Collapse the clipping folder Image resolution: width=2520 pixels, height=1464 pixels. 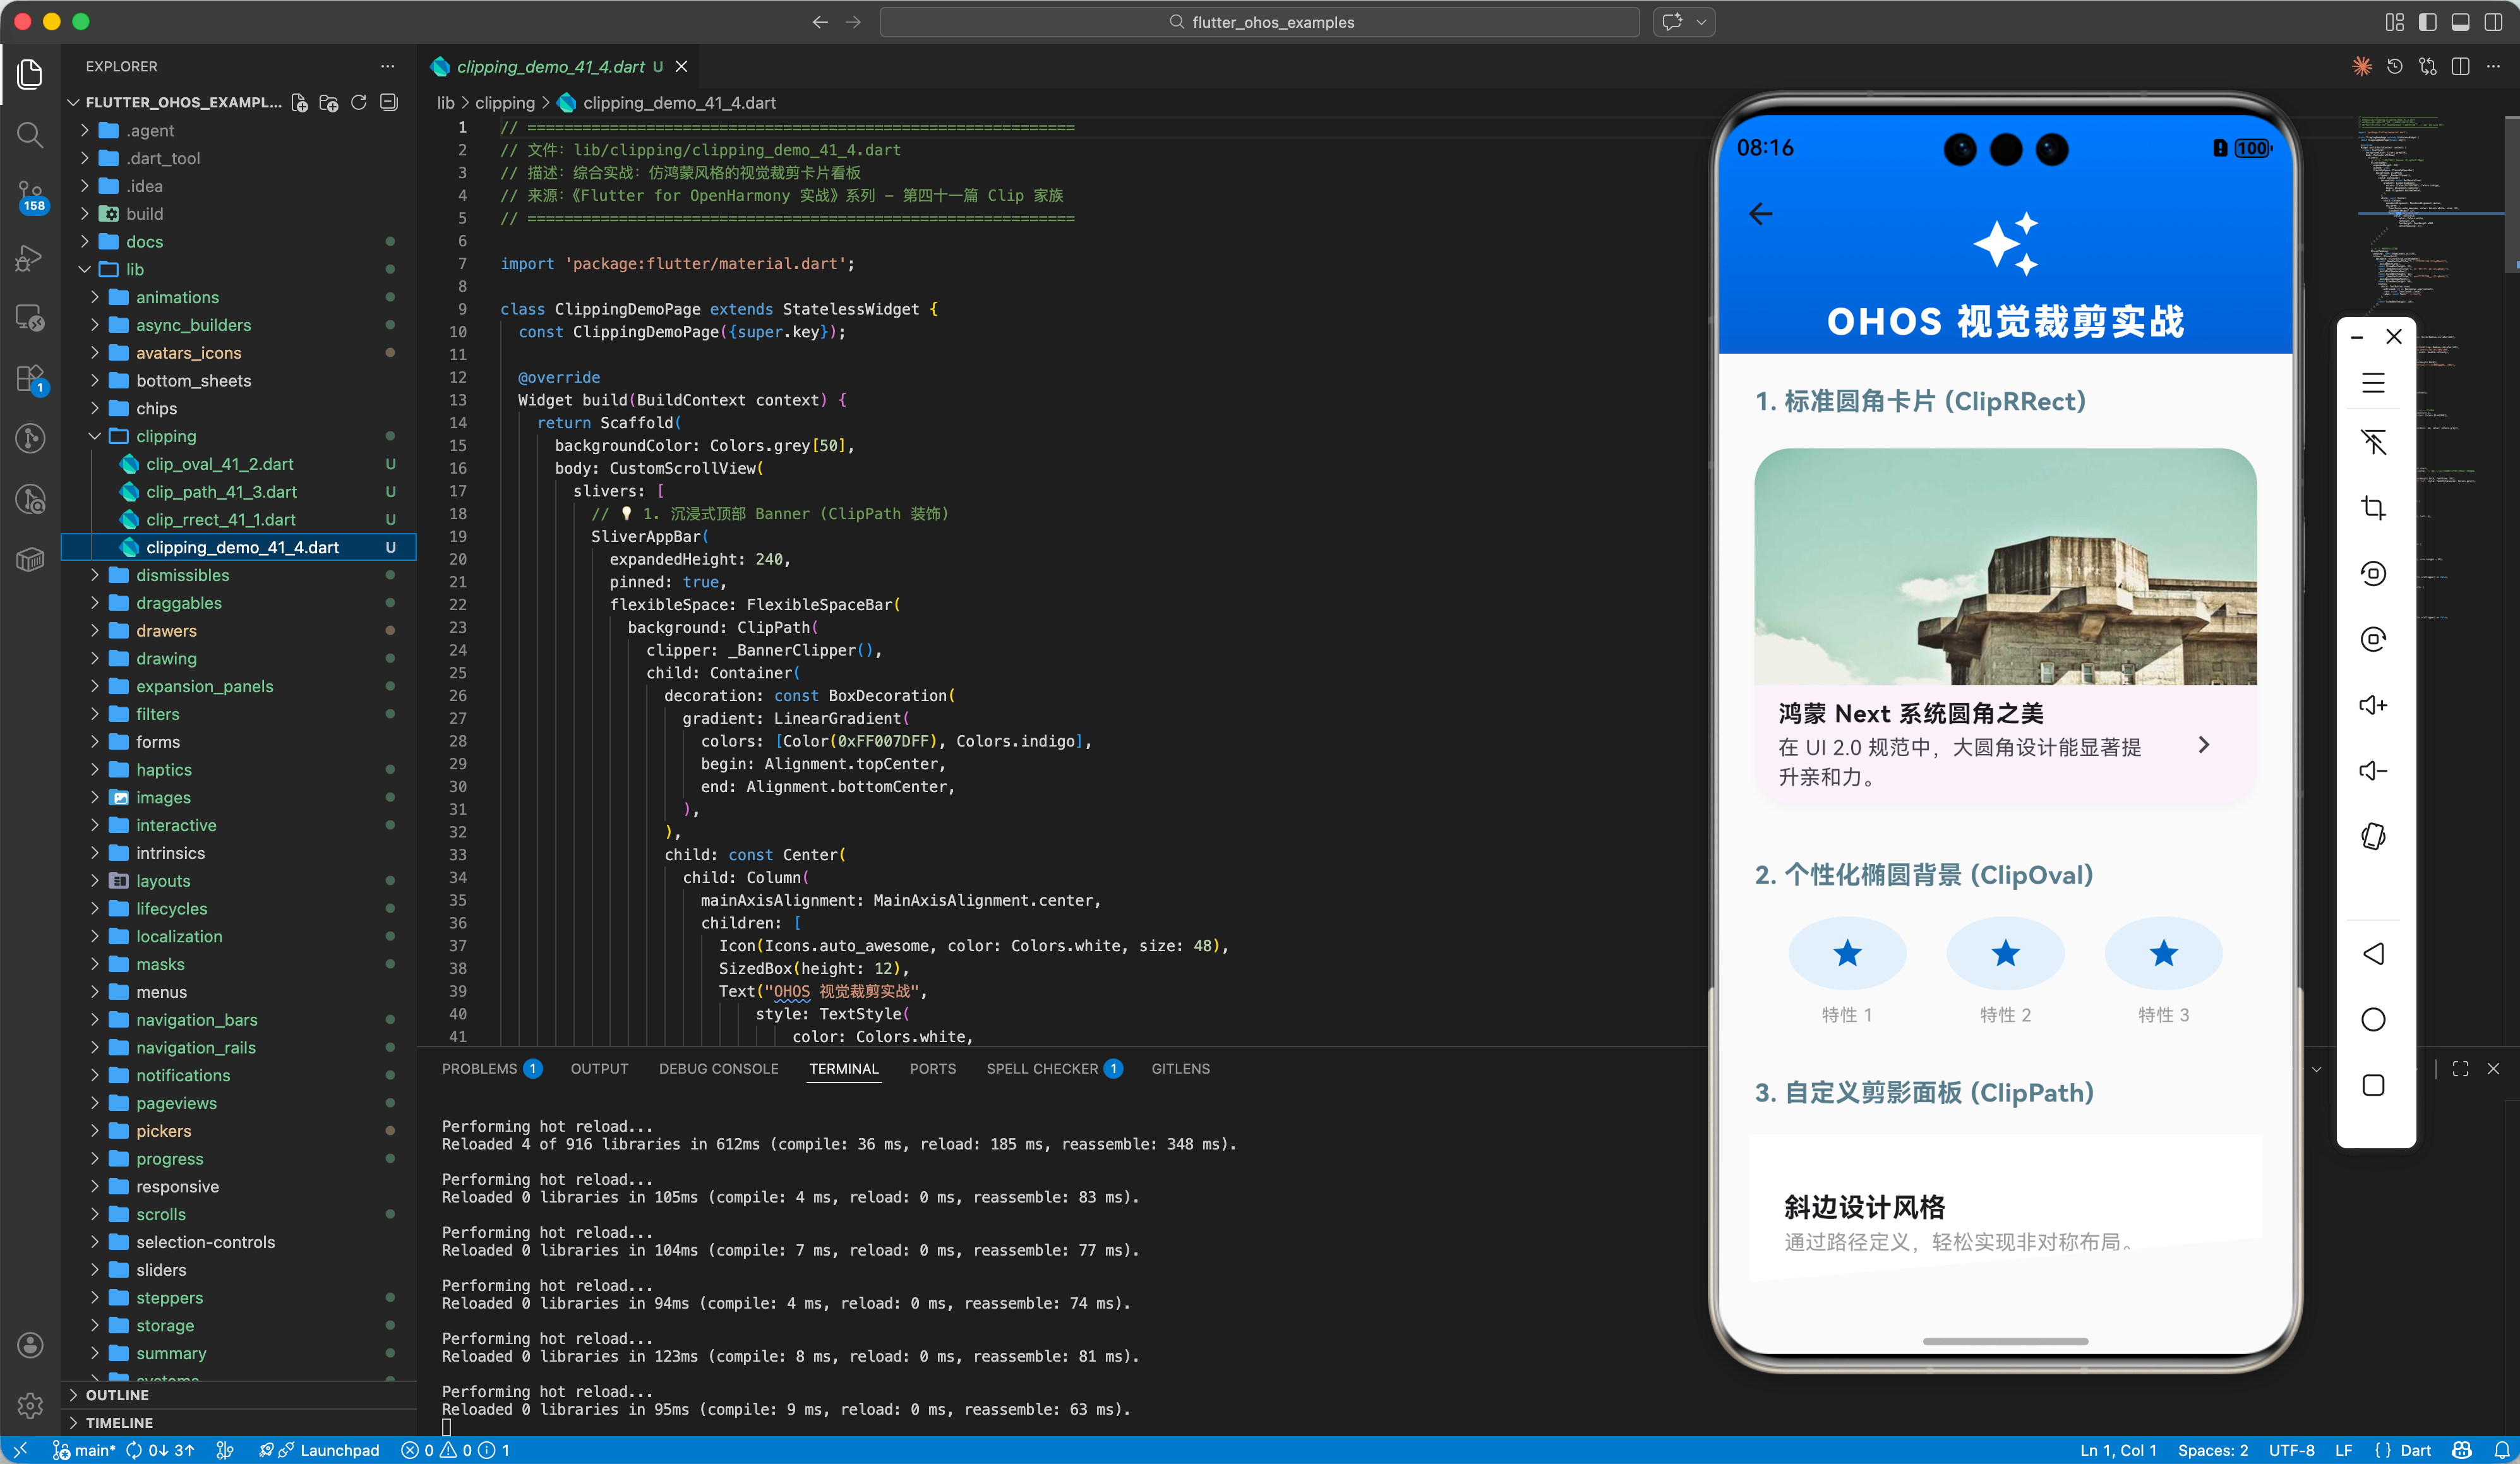[x=165, y=436]
